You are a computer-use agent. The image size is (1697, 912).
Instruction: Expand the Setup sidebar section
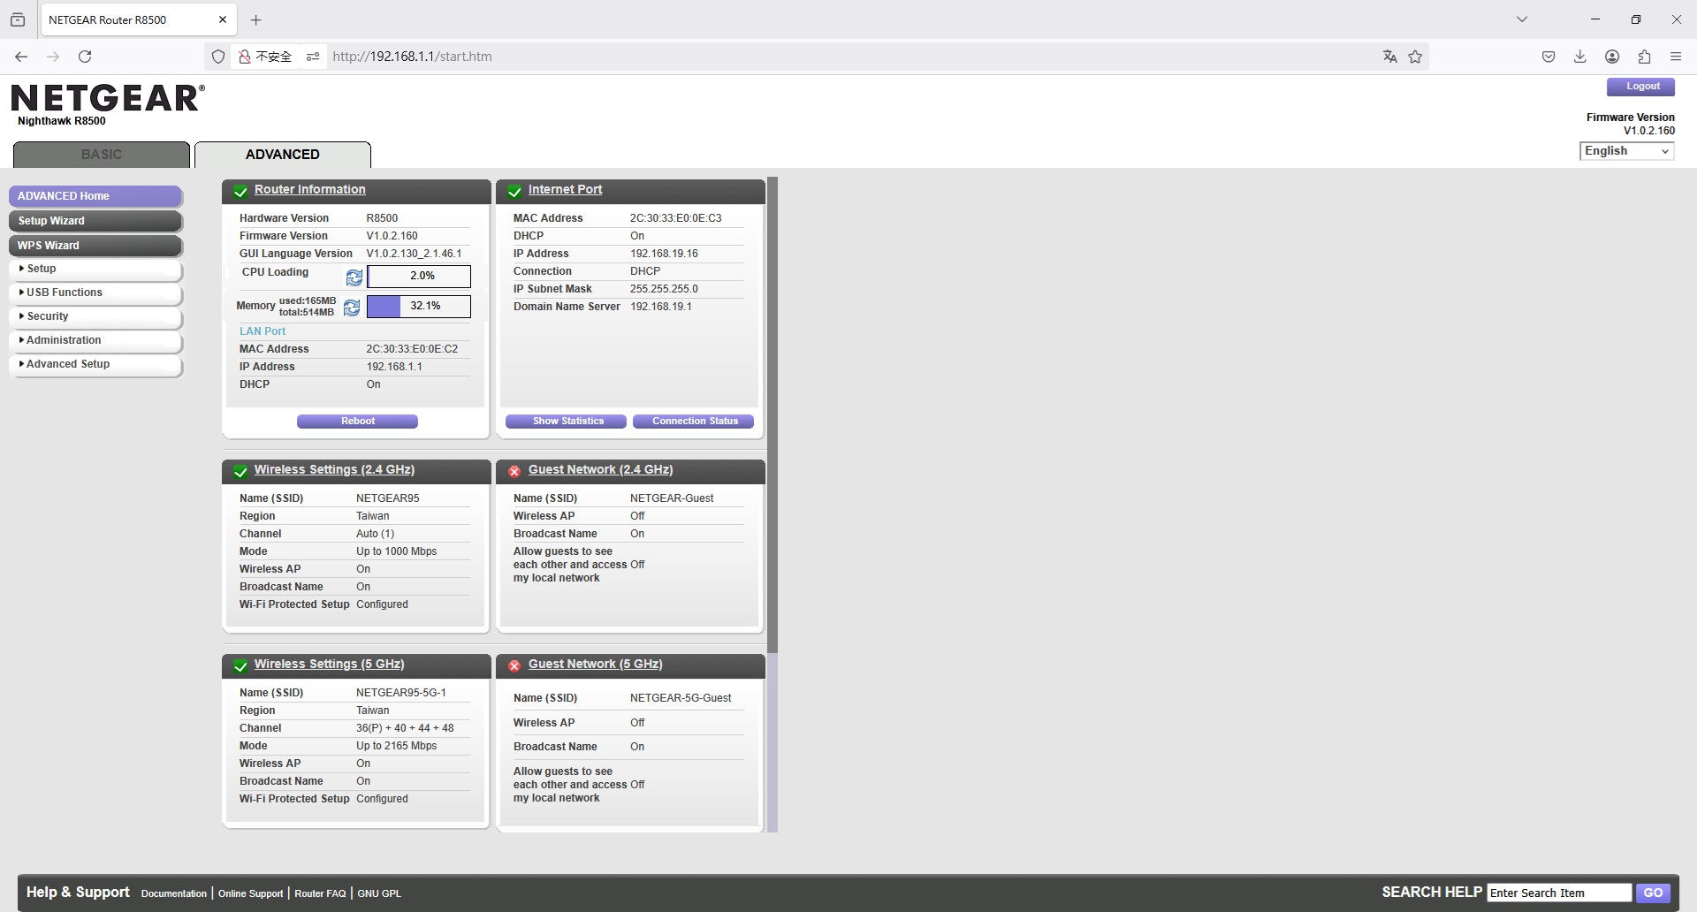(95, 269)
